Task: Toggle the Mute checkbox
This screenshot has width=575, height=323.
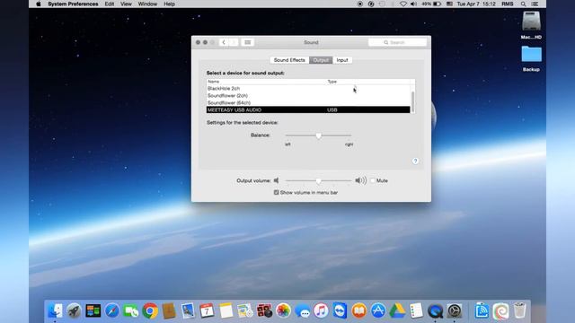Action: [x=373, y=180]
